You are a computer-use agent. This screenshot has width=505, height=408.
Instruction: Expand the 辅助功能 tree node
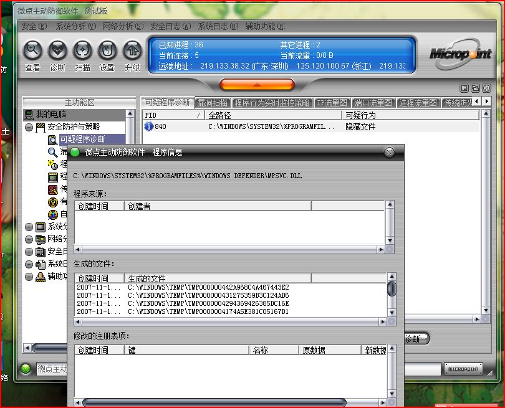29,277
